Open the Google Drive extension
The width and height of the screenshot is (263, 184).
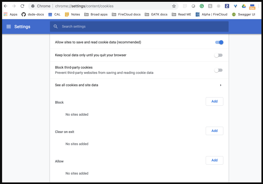tap(244, 6)
